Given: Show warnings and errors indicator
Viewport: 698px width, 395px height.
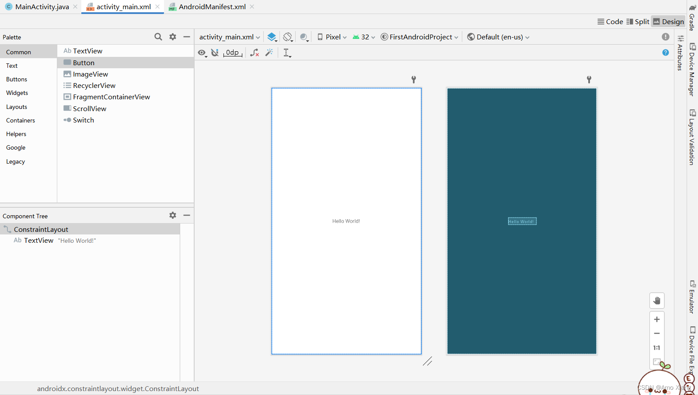Looking at the screenshot, I should (666, 37).
